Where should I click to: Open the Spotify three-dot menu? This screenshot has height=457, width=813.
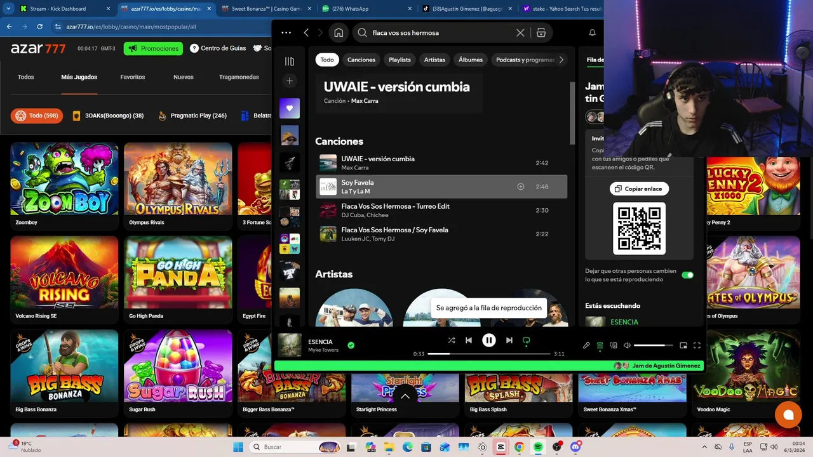click(286, 32)
